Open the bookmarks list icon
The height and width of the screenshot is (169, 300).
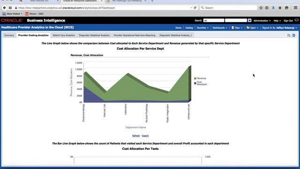[267, 8]
